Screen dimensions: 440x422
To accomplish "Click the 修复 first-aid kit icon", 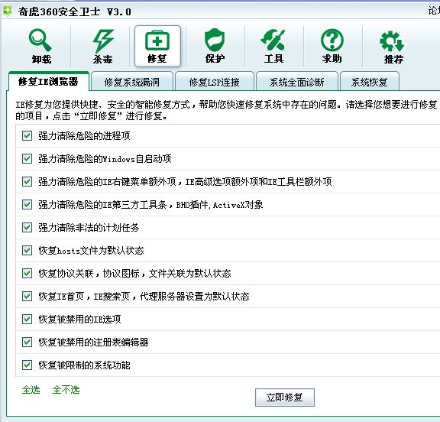I will coord(157,41).
